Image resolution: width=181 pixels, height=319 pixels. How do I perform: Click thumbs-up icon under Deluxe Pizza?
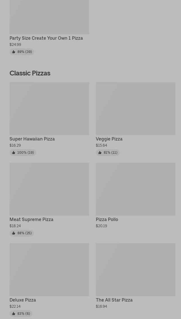[13, 314]
